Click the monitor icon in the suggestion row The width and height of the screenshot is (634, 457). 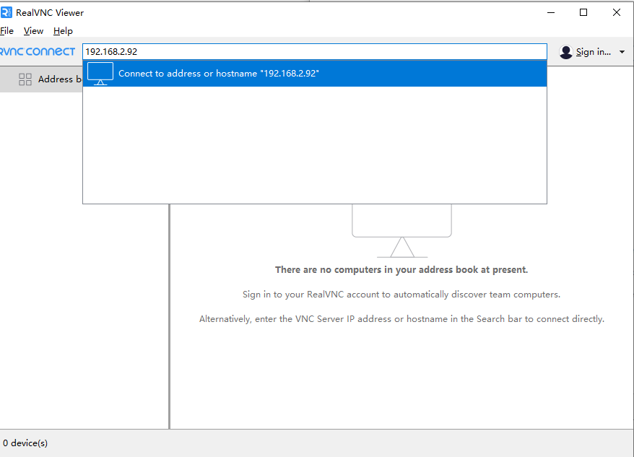[x=100, y=74]
